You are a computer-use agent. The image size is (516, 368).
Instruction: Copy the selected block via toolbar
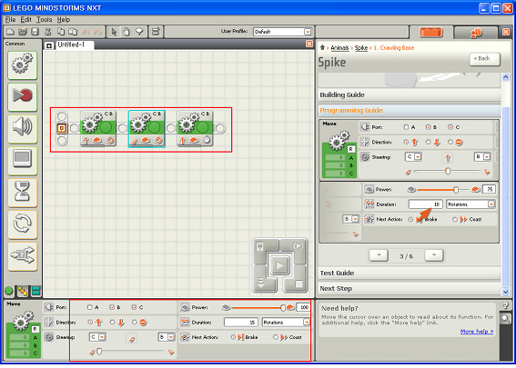pyautogui.click(x=61, y=32)
